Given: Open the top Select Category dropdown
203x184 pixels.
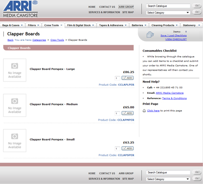Looking at the screenshot, I should (x=168, y=13).
